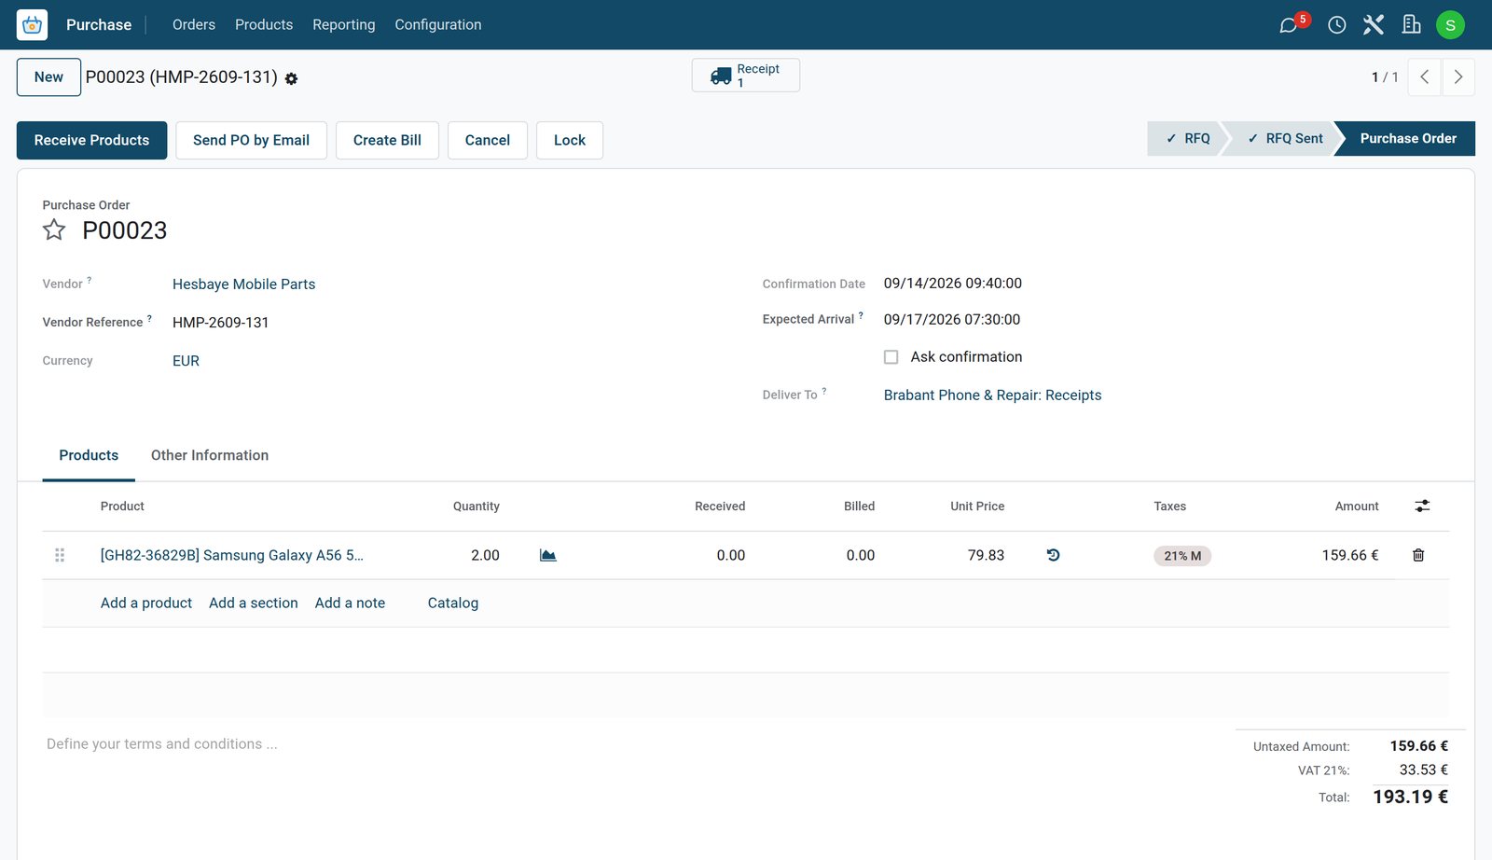Screen dimensions: 1492x860
Task: Click the Purchase app basket icon
Action: (32, 25)
